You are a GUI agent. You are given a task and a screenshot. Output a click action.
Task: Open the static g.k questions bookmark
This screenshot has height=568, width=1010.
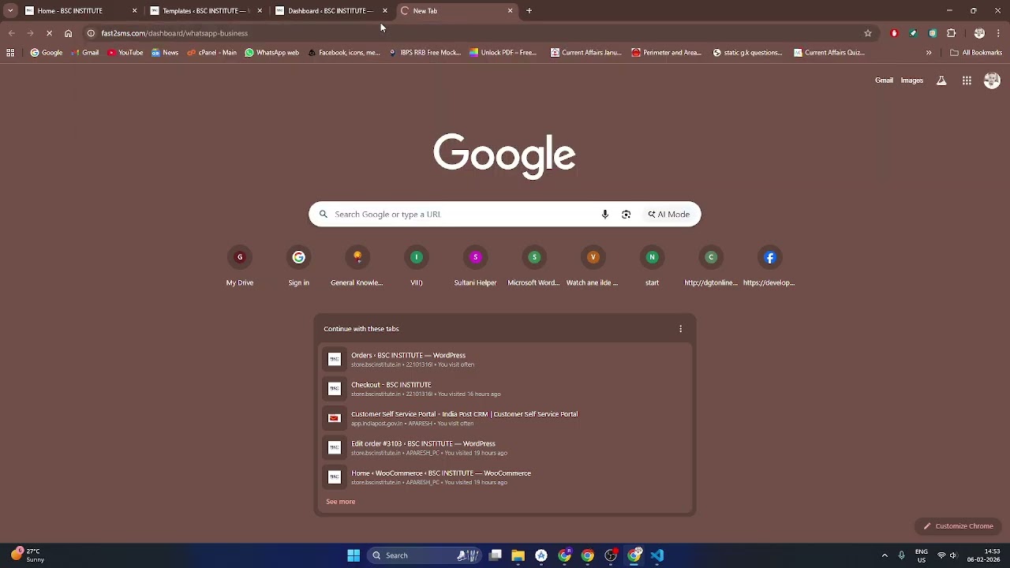coord(748,53)
